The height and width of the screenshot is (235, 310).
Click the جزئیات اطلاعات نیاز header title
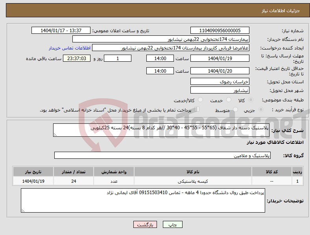pyautogui.click(x=280, y=11)
